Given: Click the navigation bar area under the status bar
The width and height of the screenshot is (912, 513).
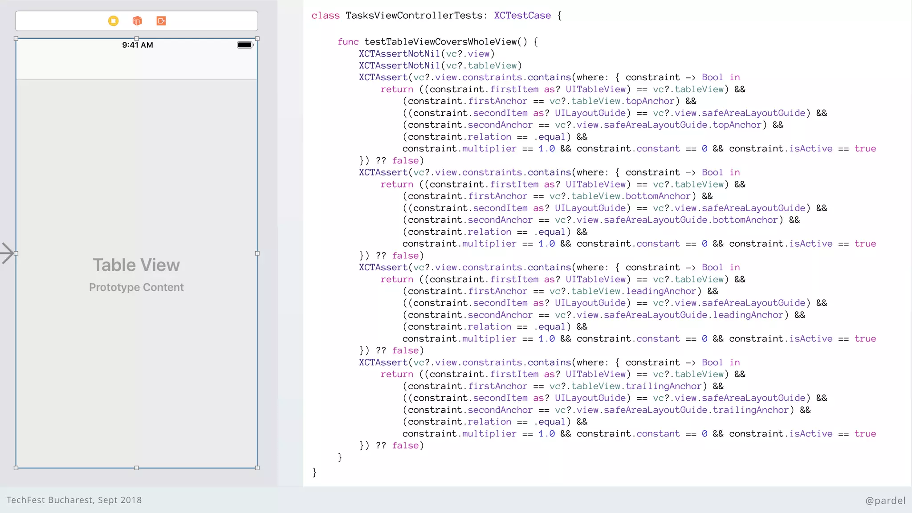Looking at the screenshot, I should pos(137,65).
